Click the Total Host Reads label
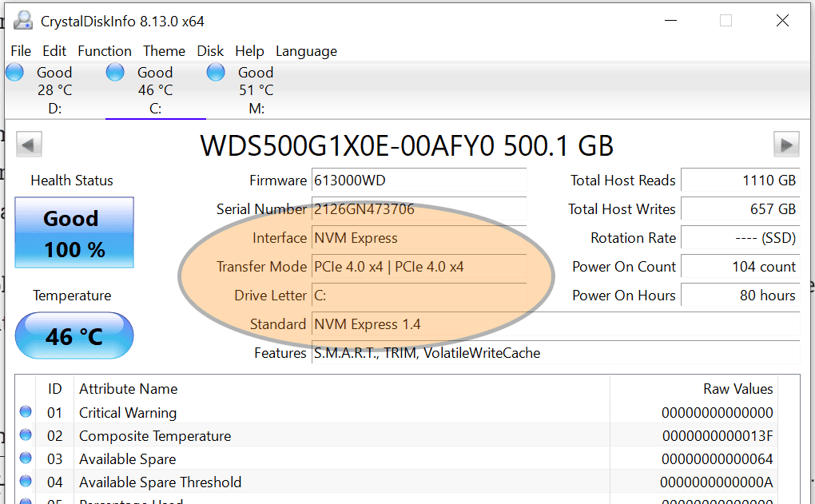 [x=622, y=181]
